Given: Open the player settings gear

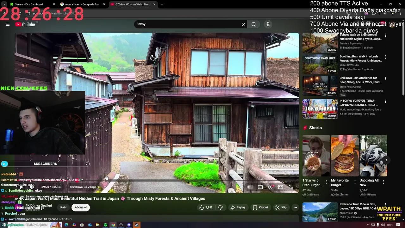Looking at the screenshot, I should (x=271, y=187).
